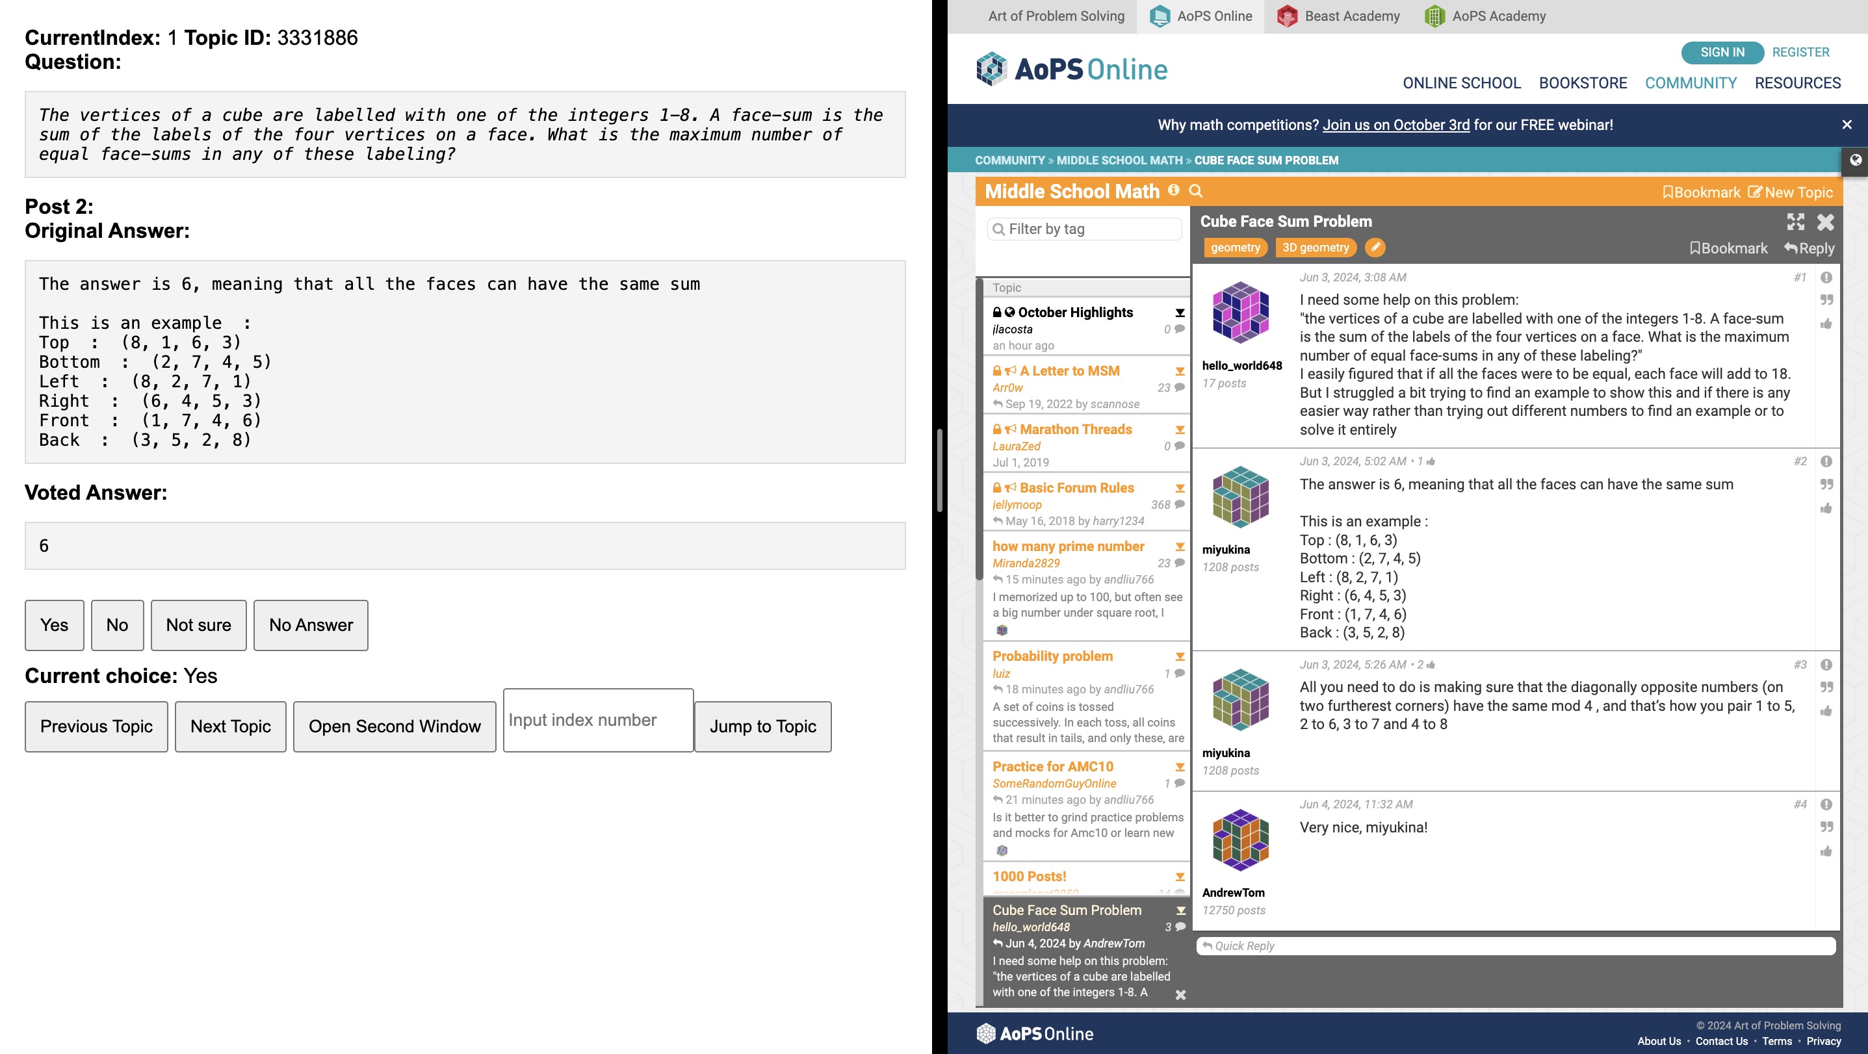
Task: Click the Next Topic button
Action: tap(231, 726)
